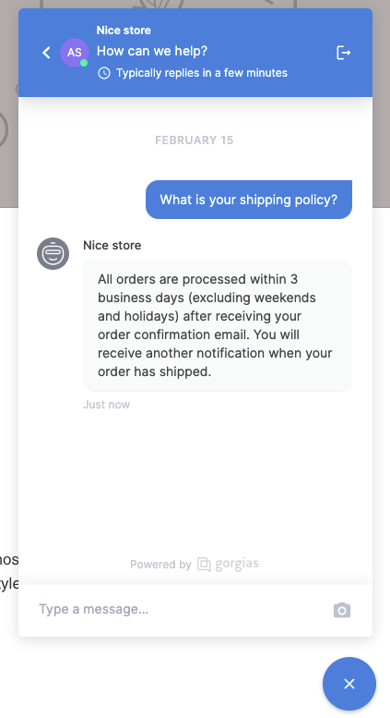Click the AS agent avatar
The width and height of the screenshot is (390, 718).
tap(75, 53)
